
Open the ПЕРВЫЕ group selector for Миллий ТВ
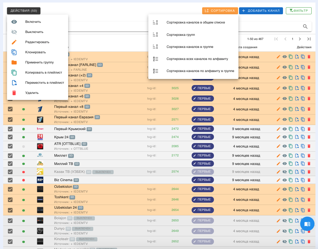(202, 164)
